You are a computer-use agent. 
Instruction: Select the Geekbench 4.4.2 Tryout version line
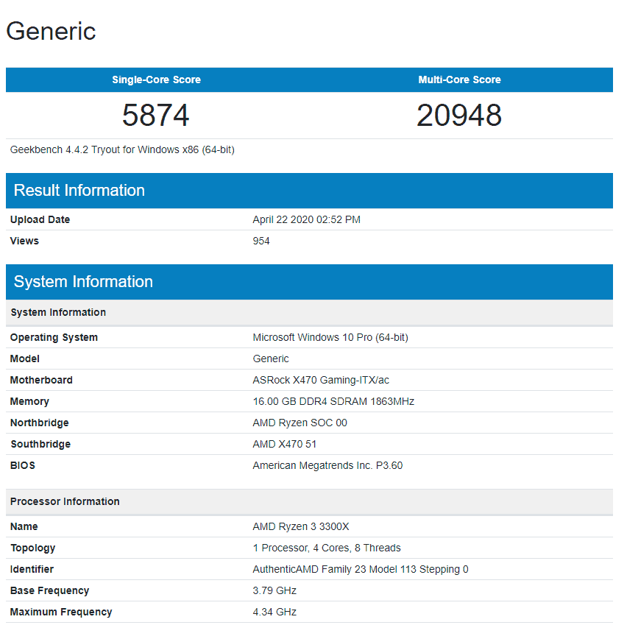122,149
